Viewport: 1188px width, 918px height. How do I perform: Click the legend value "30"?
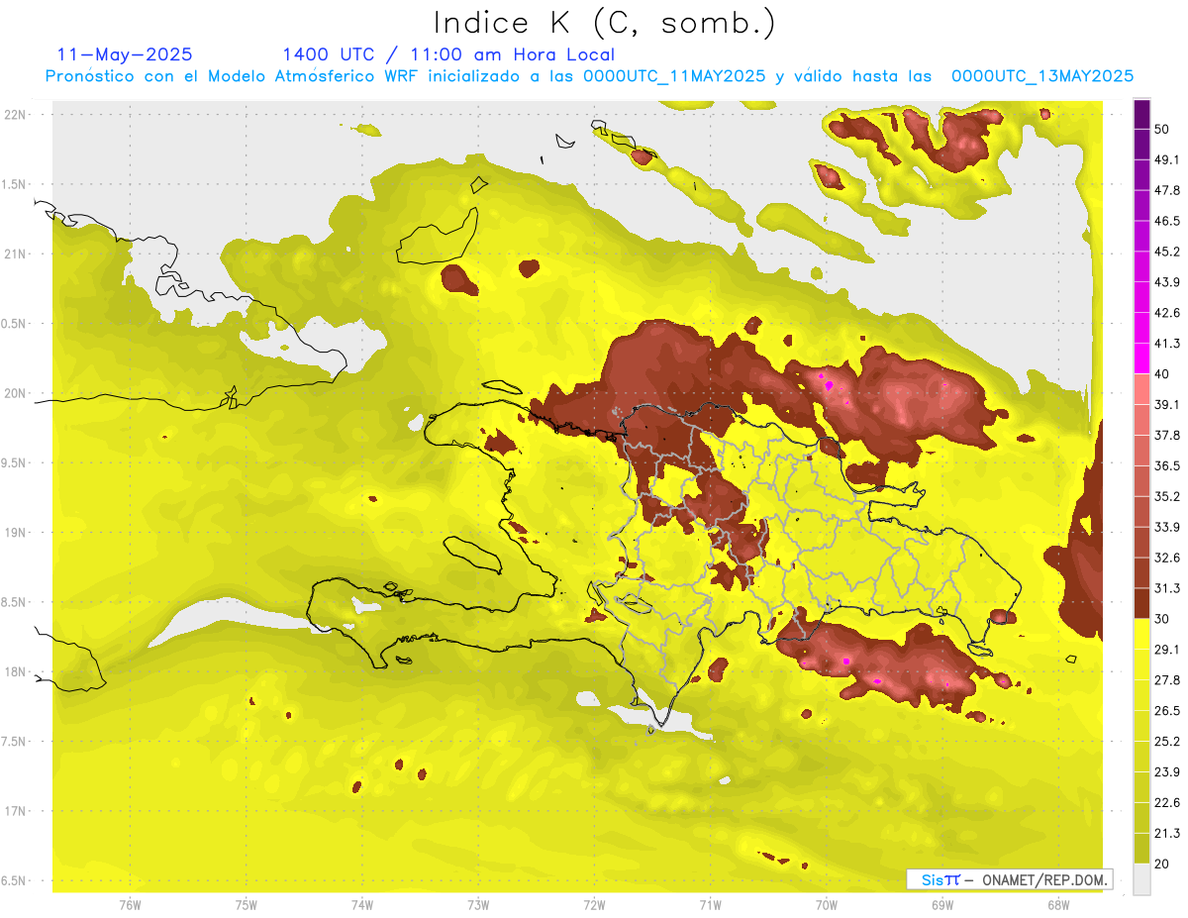1163,619
